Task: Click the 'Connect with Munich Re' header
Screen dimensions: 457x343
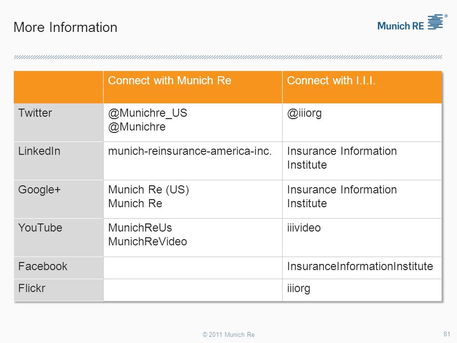Action: point(169,81)
